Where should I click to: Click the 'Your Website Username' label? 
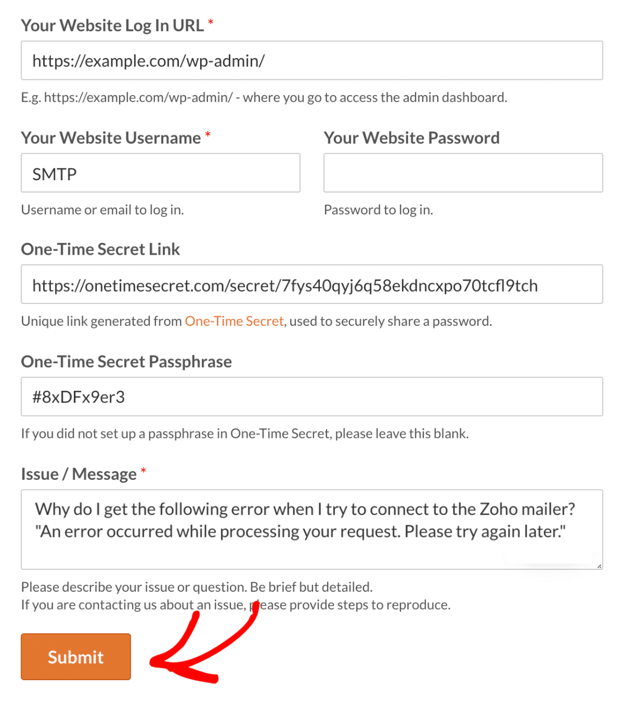111,138
